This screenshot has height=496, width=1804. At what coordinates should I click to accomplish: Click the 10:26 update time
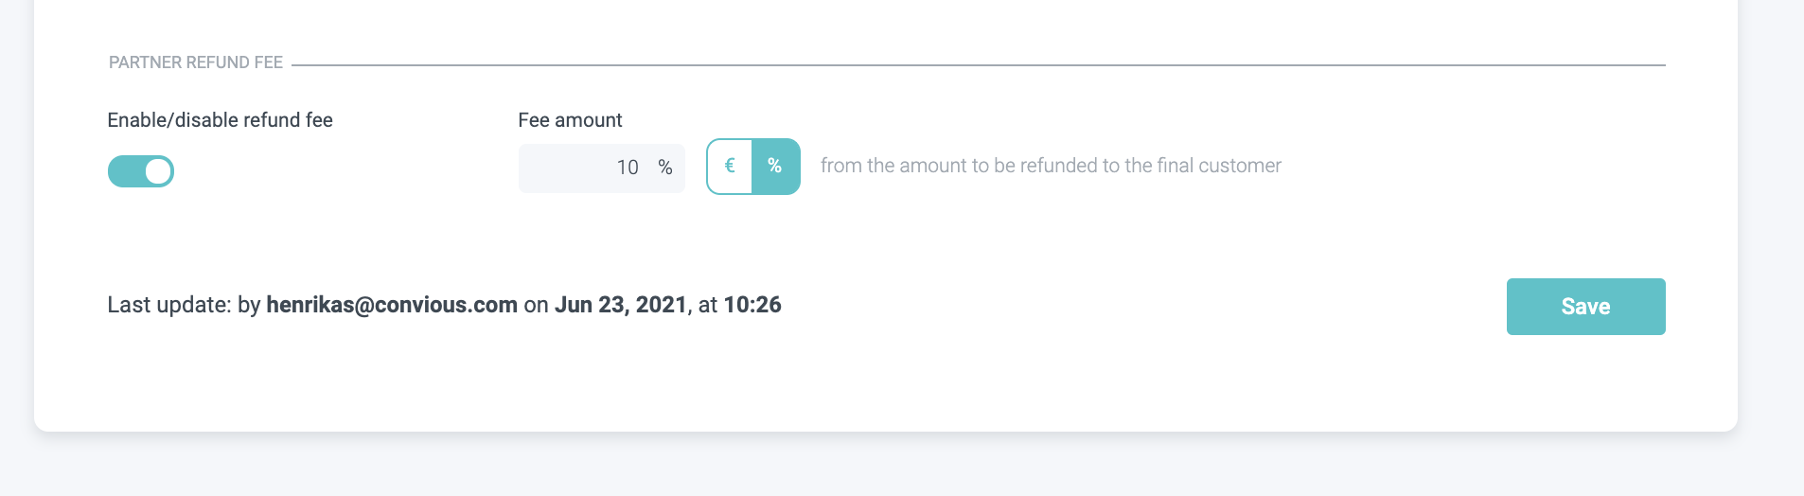pos(752,305)
